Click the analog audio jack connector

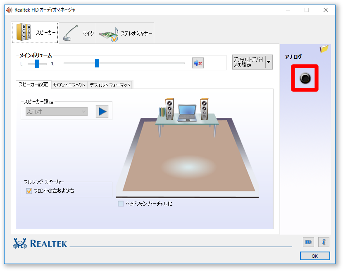pyautogui.click(x=305, y=78)
